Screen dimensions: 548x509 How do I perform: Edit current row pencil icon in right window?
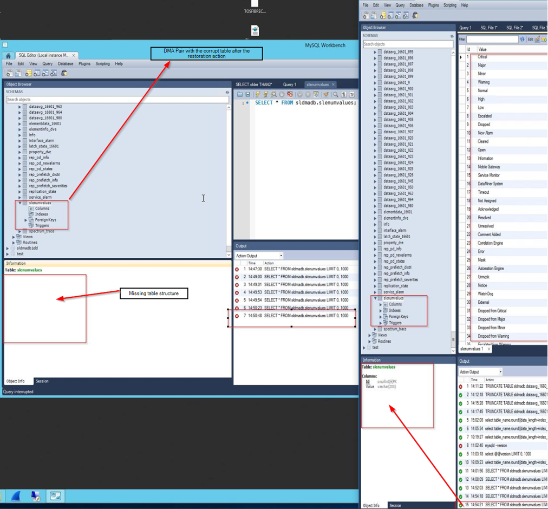click(x=537, y=40)
